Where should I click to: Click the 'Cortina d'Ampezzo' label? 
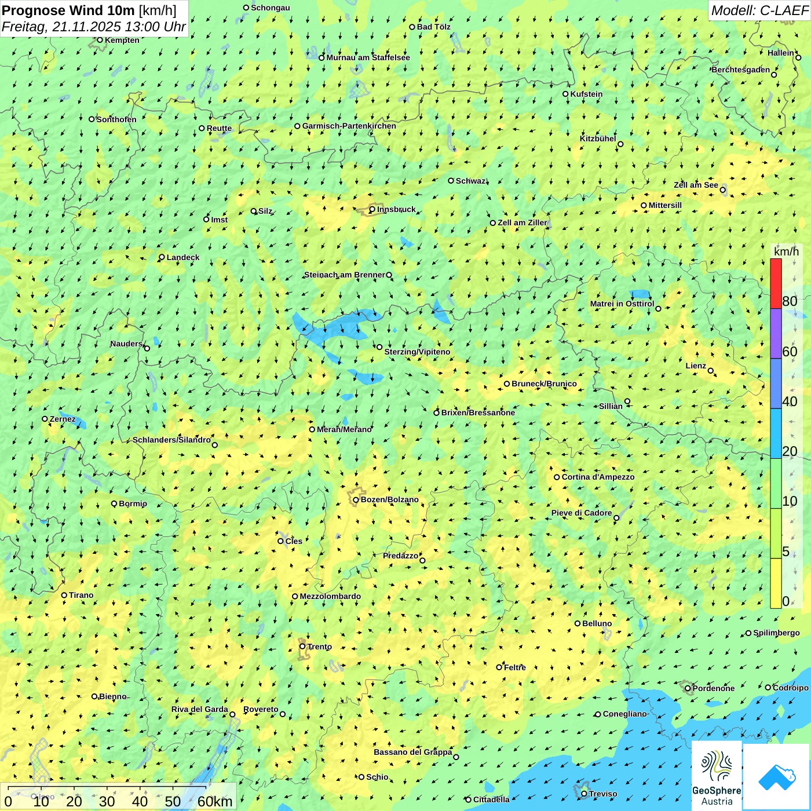(598, 477)
